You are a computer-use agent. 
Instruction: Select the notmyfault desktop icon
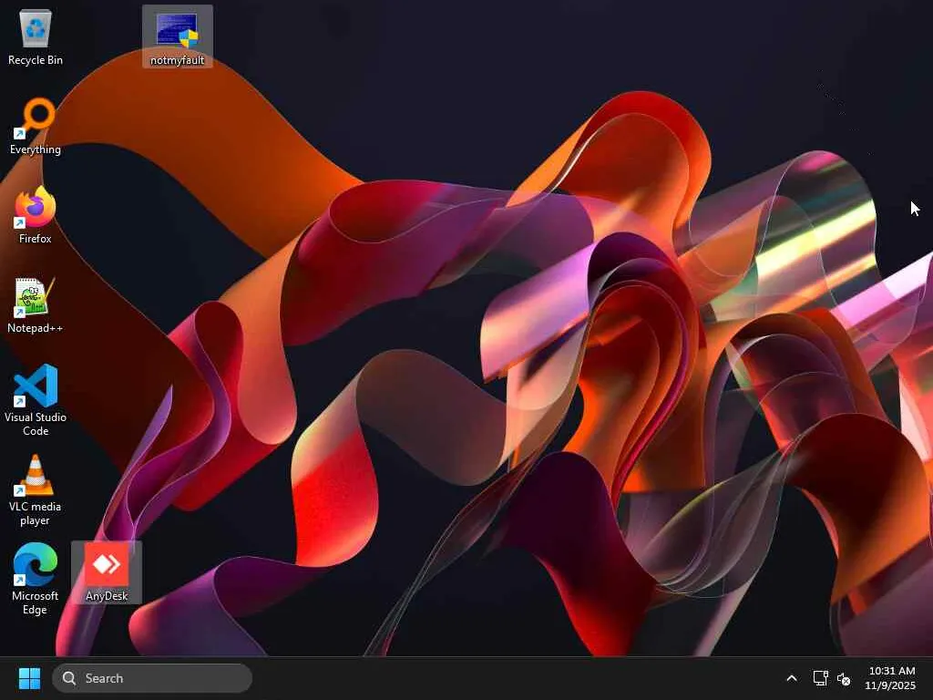(x=178, y=36)
